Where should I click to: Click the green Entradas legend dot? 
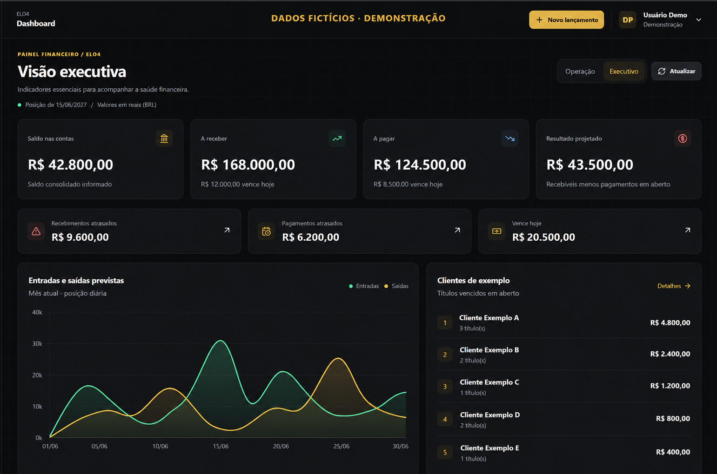351,286
